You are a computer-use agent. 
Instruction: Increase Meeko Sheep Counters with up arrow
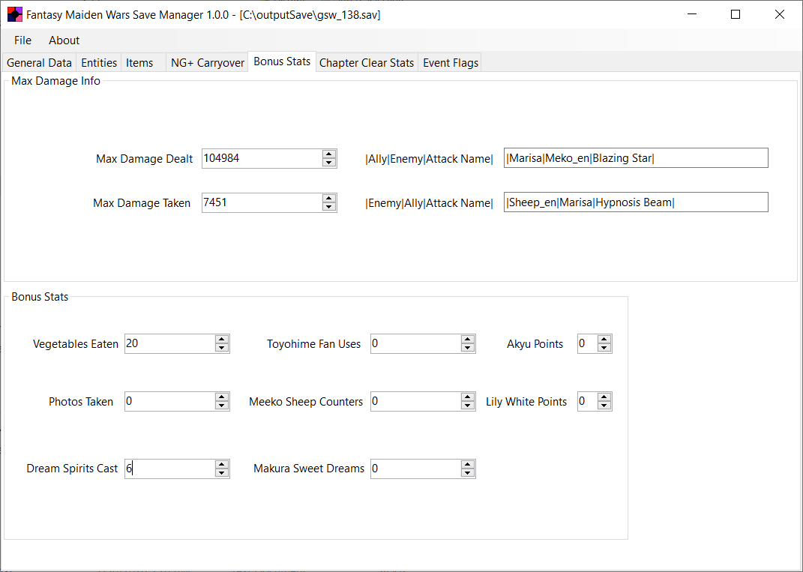pyautogui.click(x=468, y=397)
